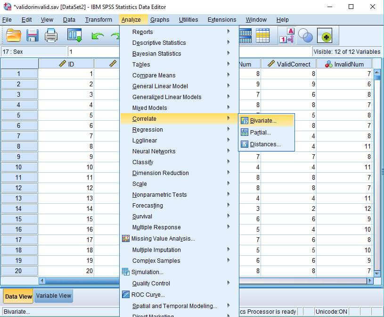
Task: Open the Recall recently used dialogs icon
Action: pos(74,35)
